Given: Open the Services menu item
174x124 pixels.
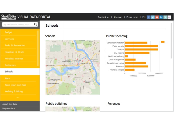Looking at the screenshot, I should coord(9,39).
